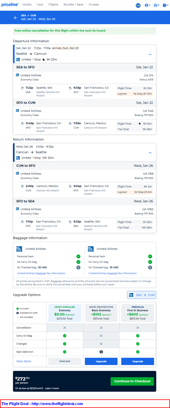Open the account profile dropdown
170x408 pixels.
147,5
